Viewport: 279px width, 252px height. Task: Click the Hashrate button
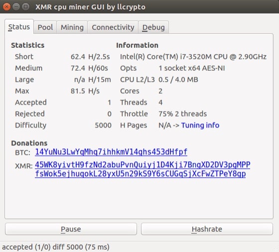point(207,229)
